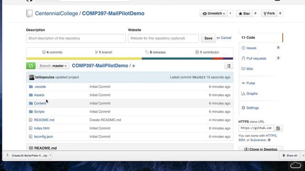Click the folder icon beside Assets

[30, 95]
